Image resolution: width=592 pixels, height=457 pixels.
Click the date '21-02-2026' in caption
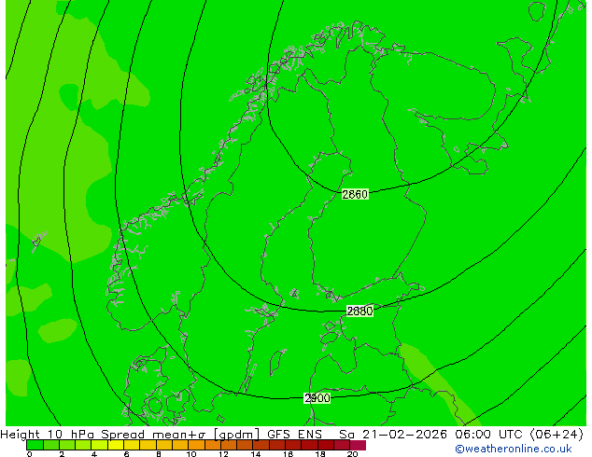coord(404,434)
